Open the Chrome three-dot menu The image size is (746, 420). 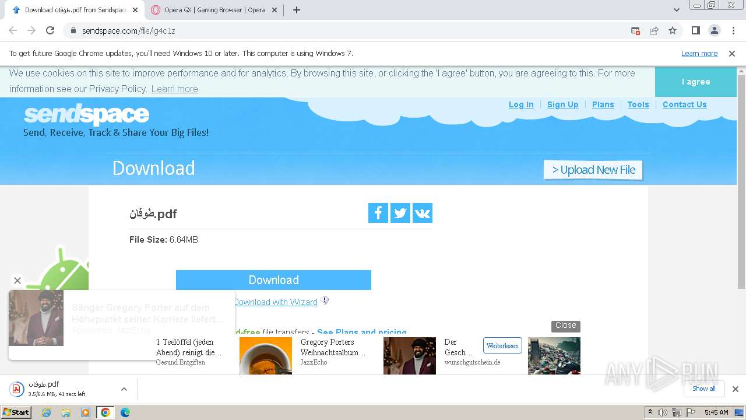coord(733,30)
